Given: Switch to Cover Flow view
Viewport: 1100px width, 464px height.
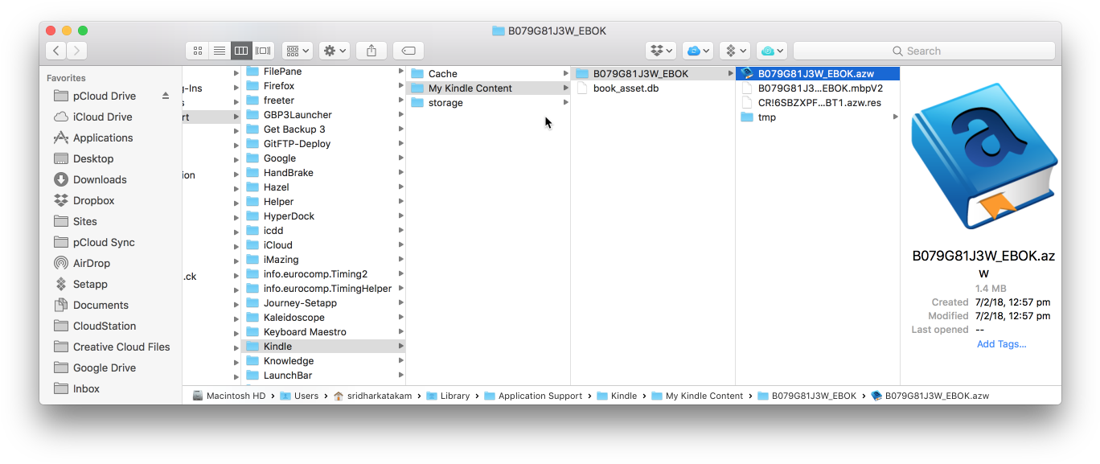Looking at the screenshot, I should click(263, 51).
